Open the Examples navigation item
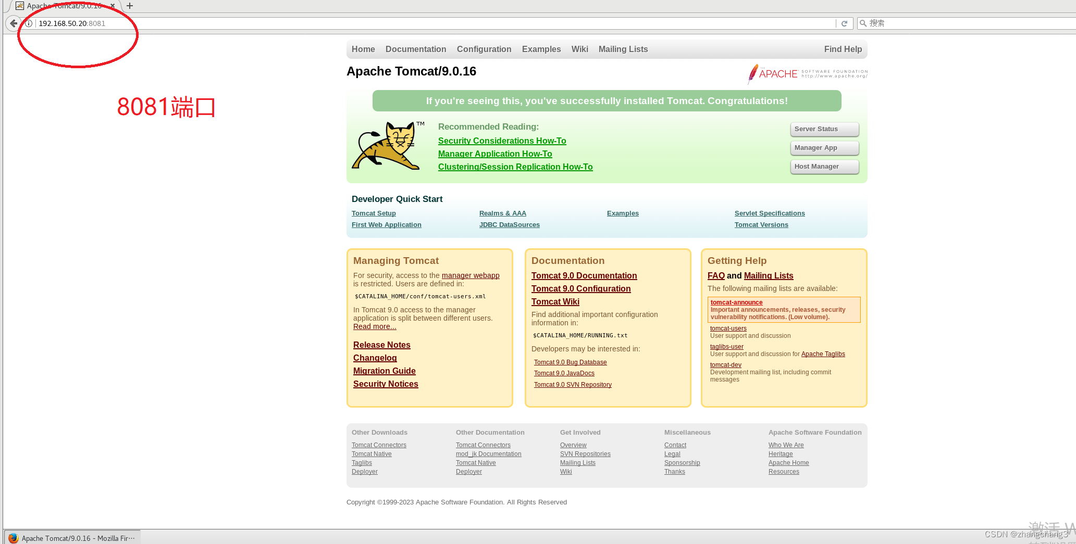This screenshot has height=544, width=1076. [x=541, y=49]
